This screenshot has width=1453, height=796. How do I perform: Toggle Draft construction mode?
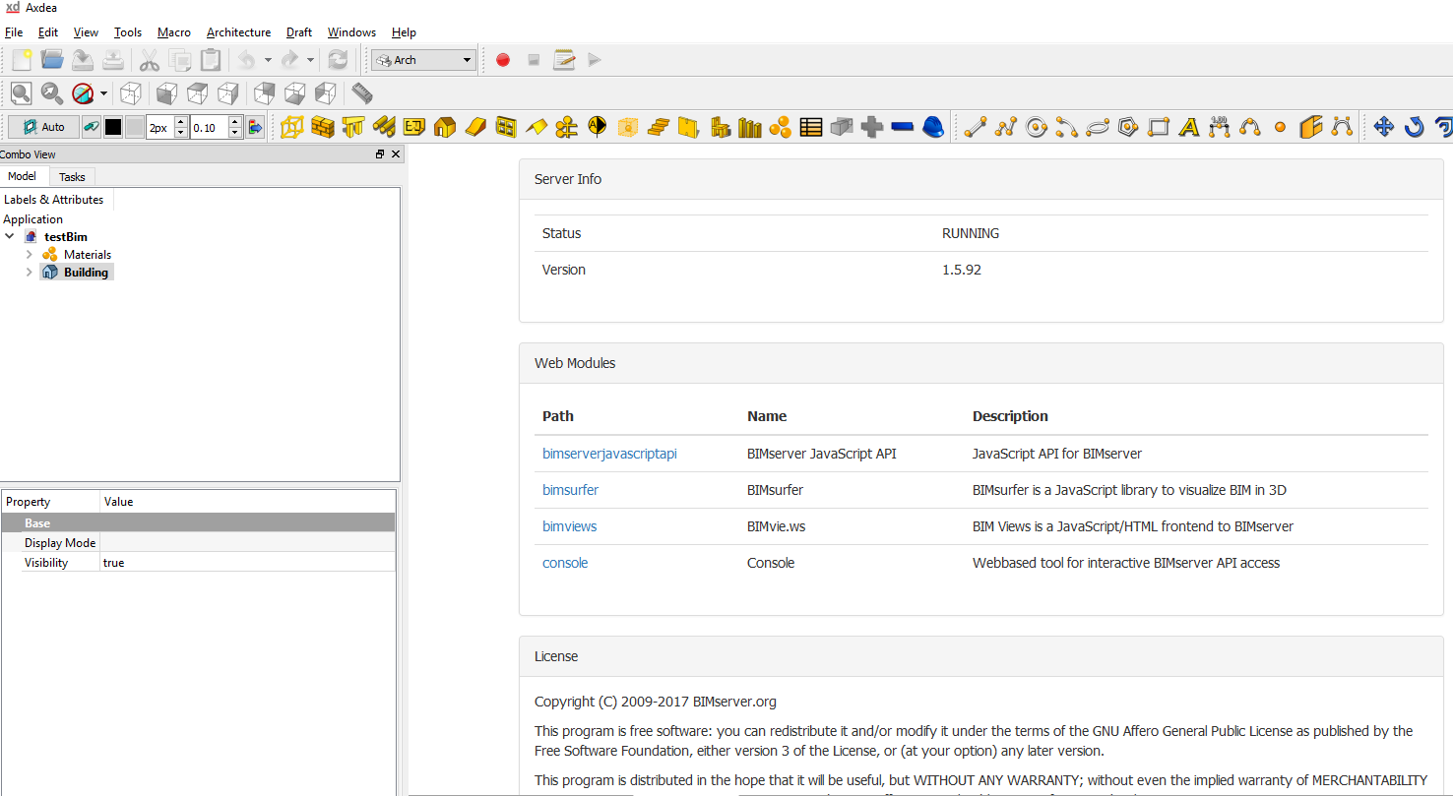(x=91, y=127)
